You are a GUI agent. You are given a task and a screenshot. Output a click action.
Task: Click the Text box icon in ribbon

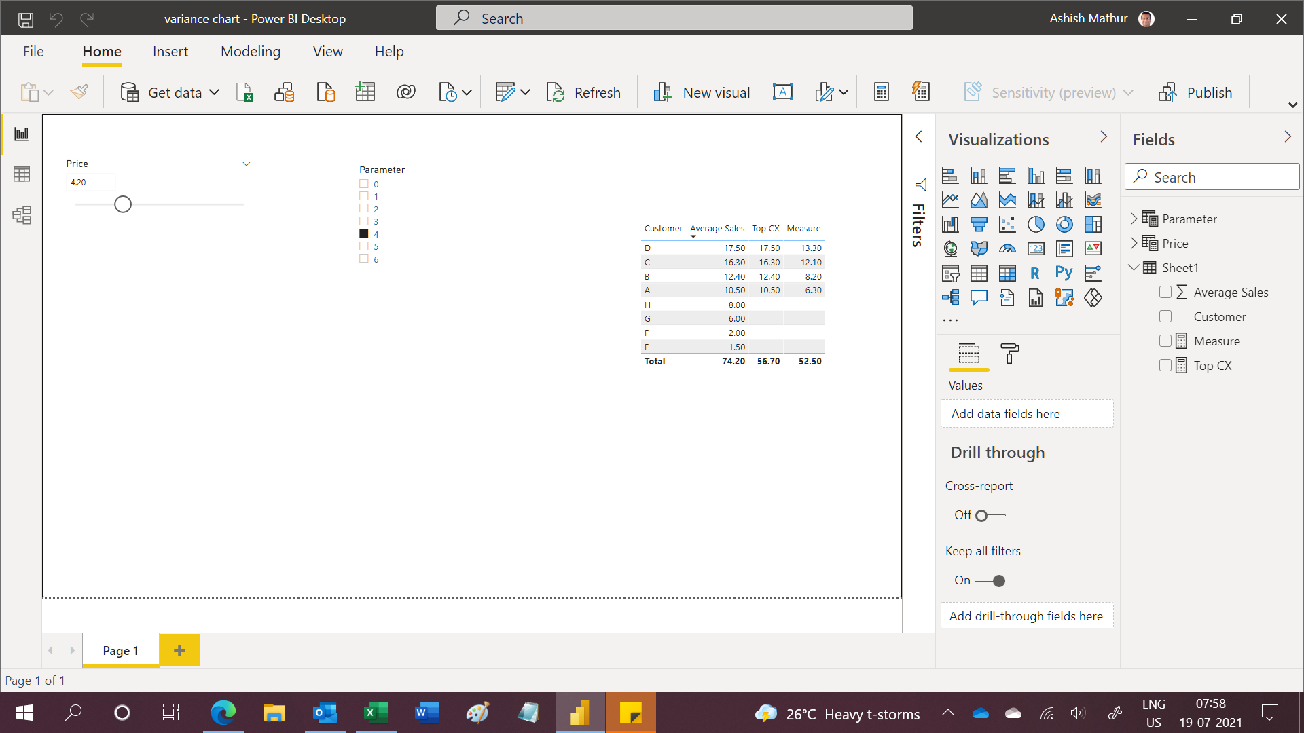click(x=782, y=92)
